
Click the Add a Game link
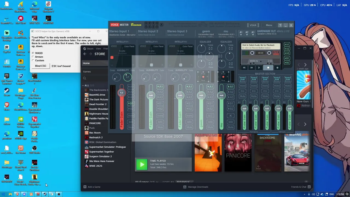(x=94, y=187)
